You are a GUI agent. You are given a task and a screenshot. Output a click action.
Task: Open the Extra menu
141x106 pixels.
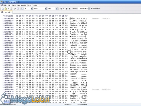(x=28, y=5)
